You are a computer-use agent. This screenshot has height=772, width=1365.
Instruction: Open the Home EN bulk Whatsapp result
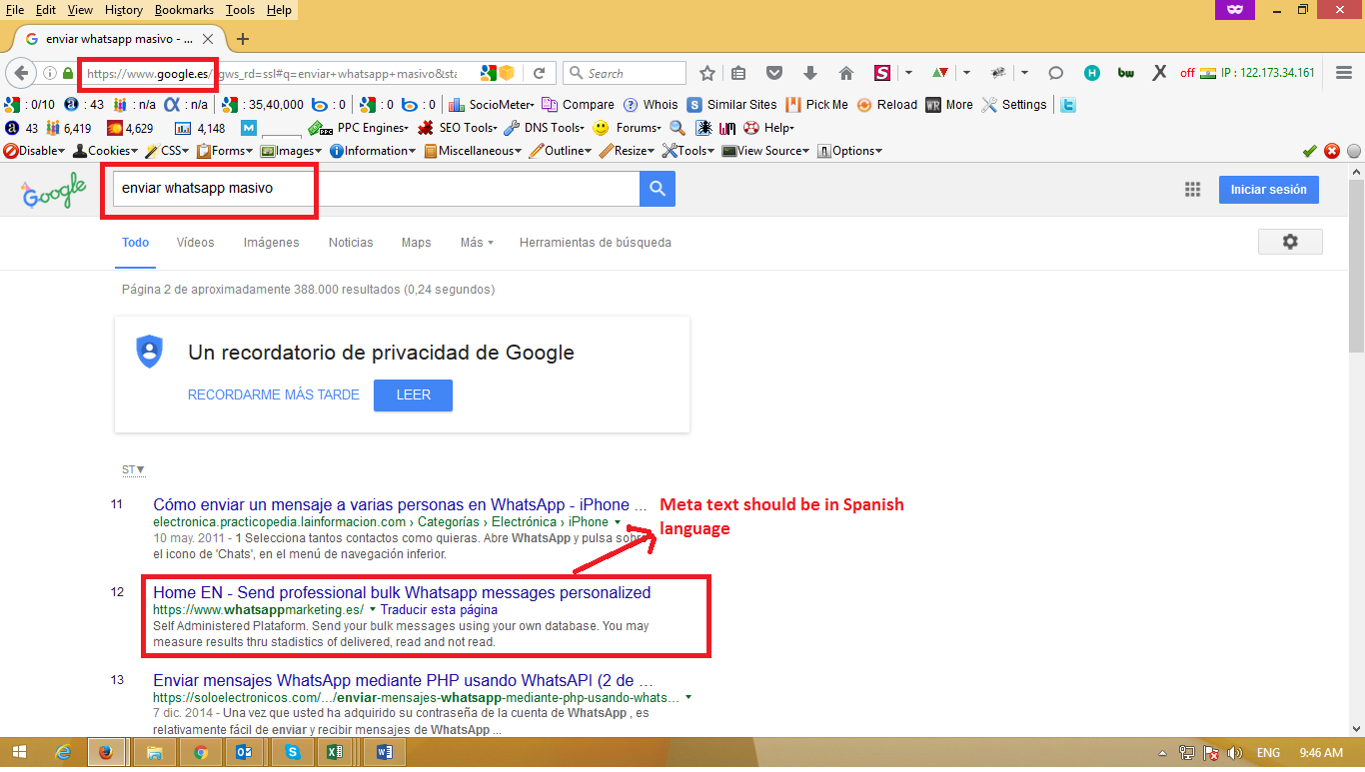click(x=402, y=592)
